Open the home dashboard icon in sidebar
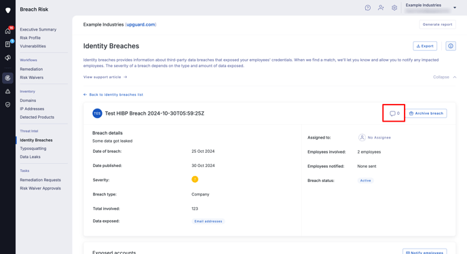 (7, 31)
